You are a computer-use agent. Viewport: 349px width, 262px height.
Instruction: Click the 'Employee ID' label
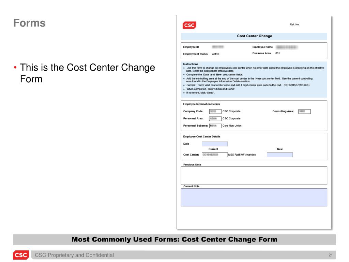[x=191, y=47]
